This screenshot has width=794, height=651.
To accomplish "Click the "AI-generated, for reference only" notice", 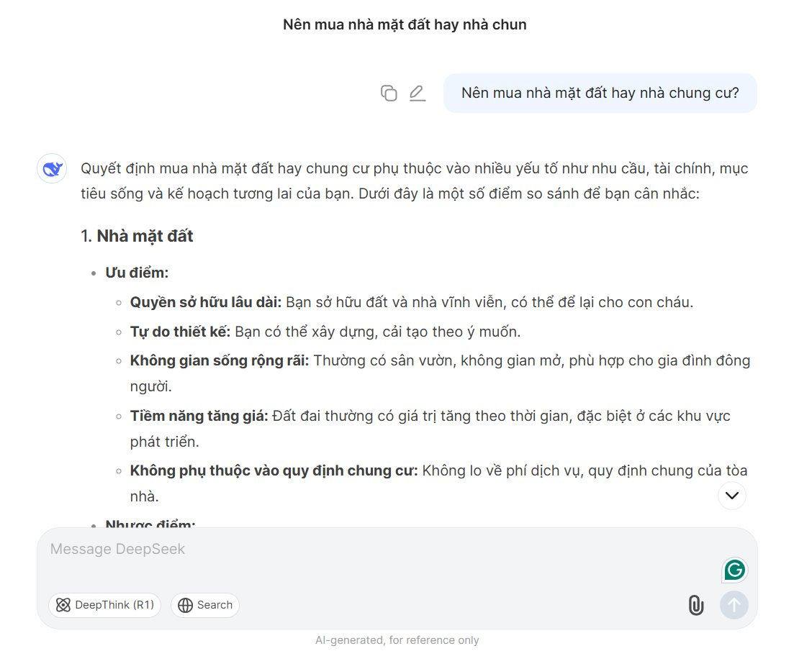I will click(397, 640).
